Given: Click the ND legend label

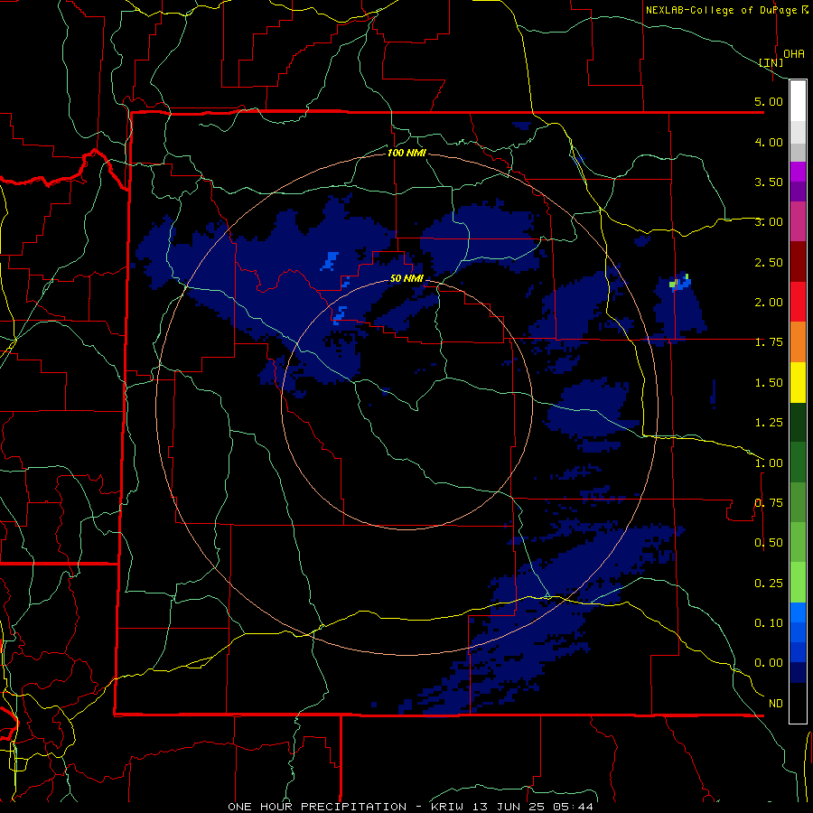Looking at the screenshot, I should tap(776, 704).
